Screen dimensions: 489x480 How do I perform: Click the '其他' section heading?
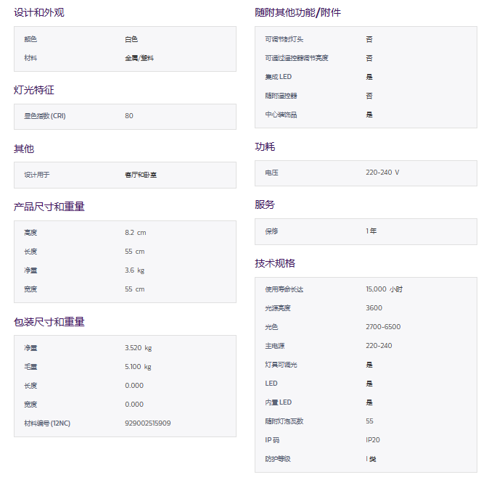[x=24, y=149]
